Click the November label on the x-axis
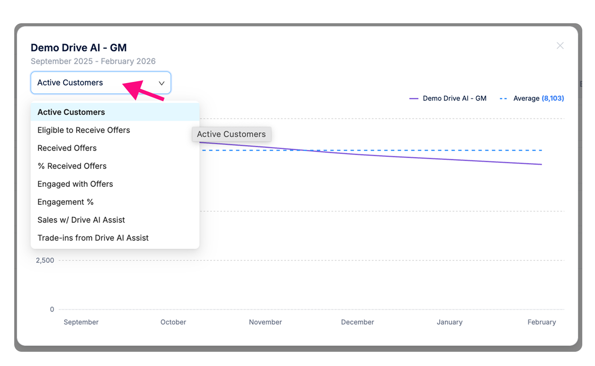This screenshot has width=595, height=366. tap(265, 322)
